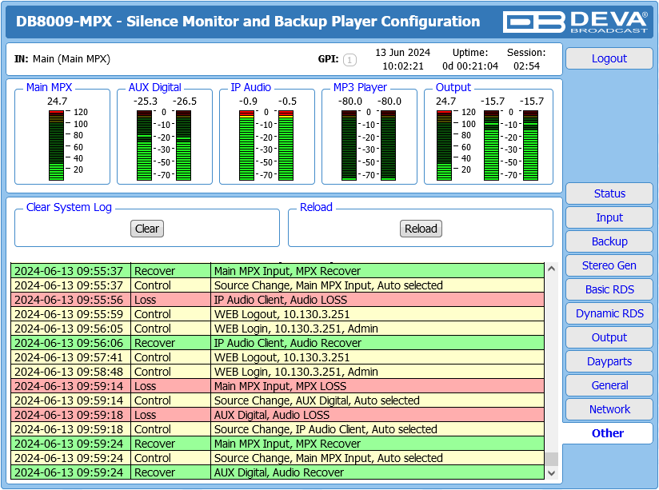Click the 'AUX Digital' meter group label
Viewport: 659px width, 490px height.
tap(154, 87)
